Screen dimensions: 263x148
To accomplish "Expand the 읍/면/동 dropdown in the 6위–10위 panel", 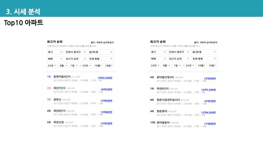I will (x=204, y=52).
